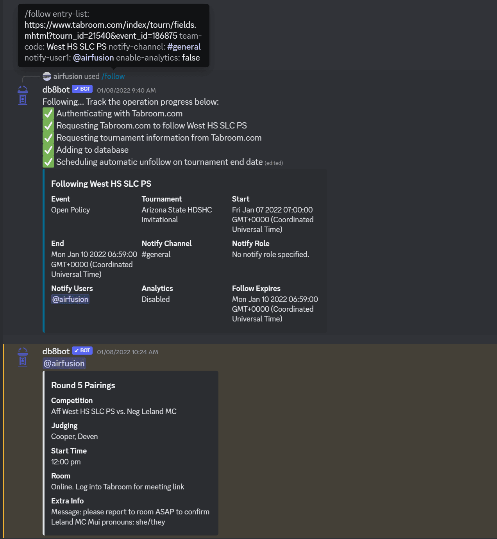This screenshot has width=497, height=539.
Task: Click #general channel mention in tooltip
Action: tap(184, 47)
